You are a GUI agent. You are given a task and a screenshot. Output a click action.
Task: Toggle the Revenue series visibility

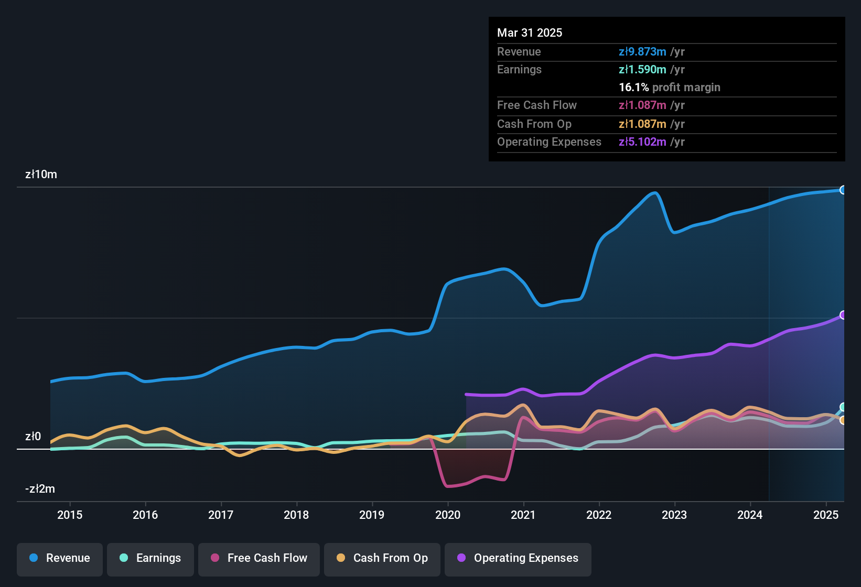point(59,558)
